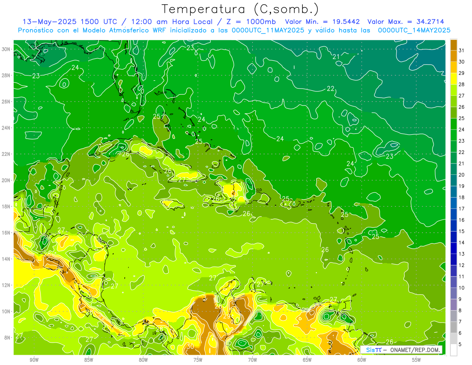
Task: Click the 28N latitude axis label
Action: (x=6, y=75)
